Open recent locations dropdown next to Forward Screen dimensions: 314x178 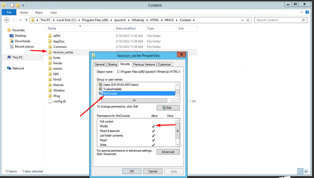click(x=21, y=20)
